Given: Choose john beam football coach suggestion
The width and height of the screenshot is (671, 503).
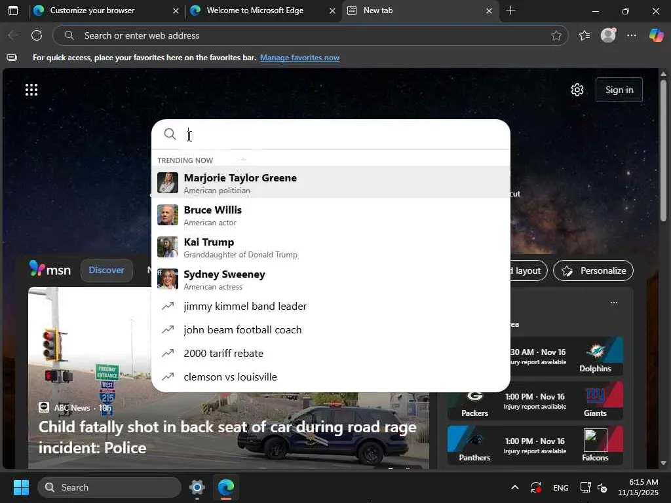Looking at the screenshot, I should click(331, 330).
